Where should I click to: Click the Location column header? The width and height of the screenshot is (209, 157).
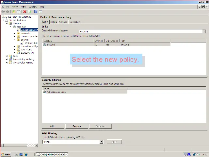pyautogui.click(x=68, y=41)
